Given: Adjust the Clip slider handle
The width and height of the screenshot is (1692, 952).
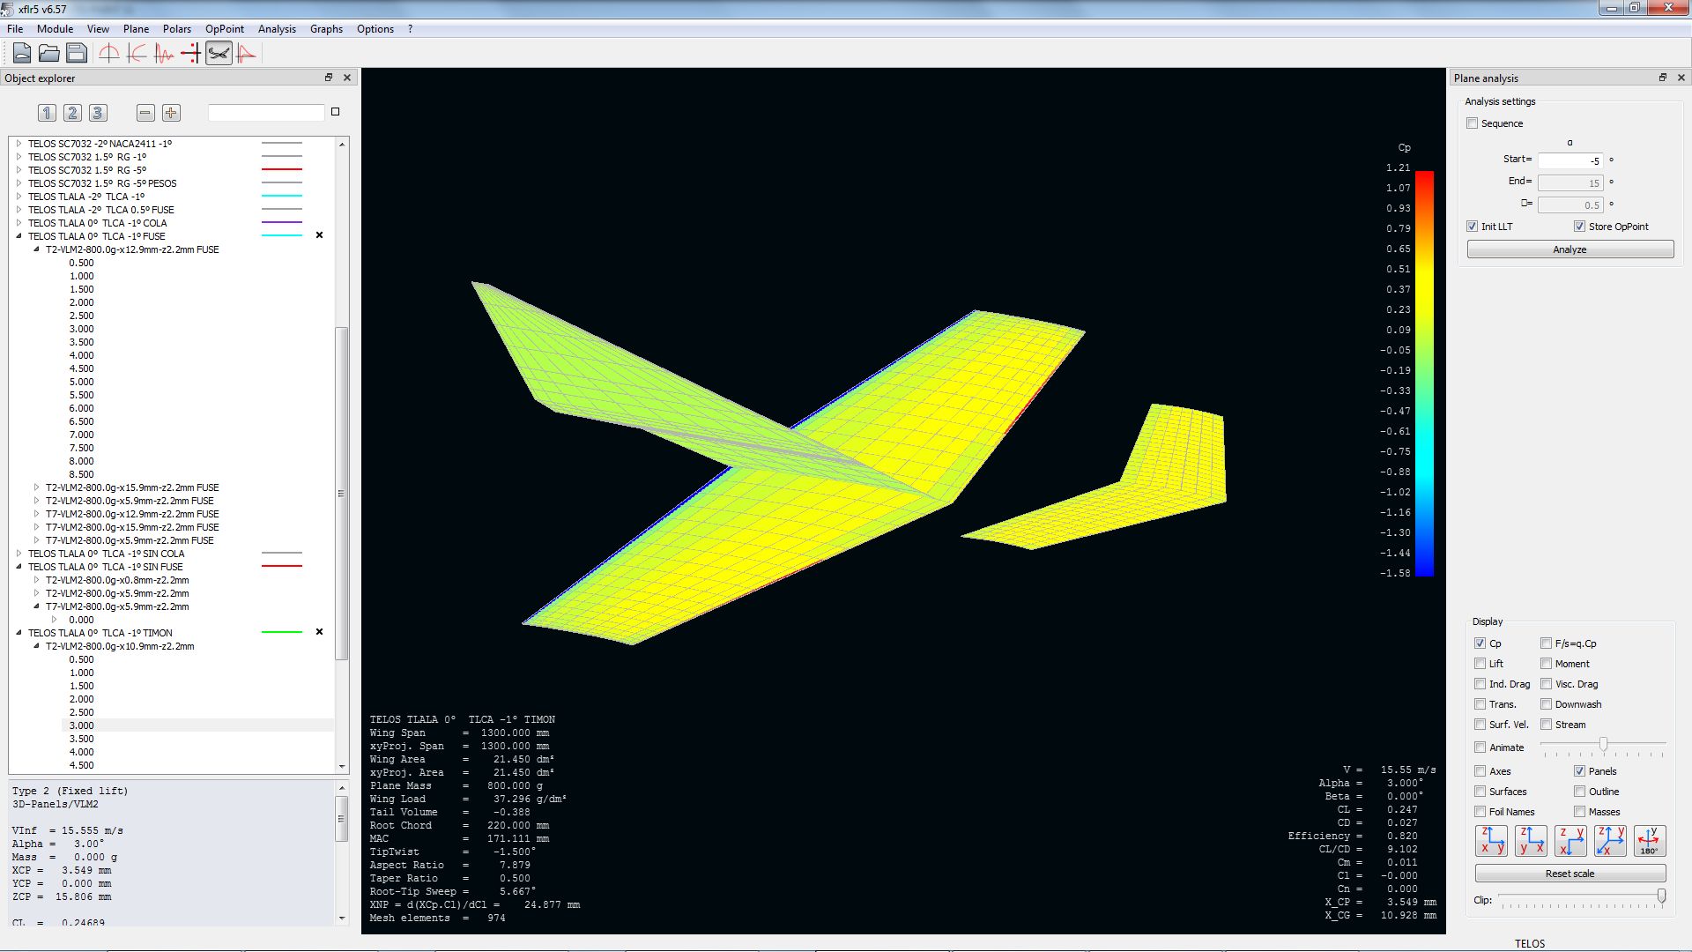Looking at the screenshot, I should tap(1661, 896).
